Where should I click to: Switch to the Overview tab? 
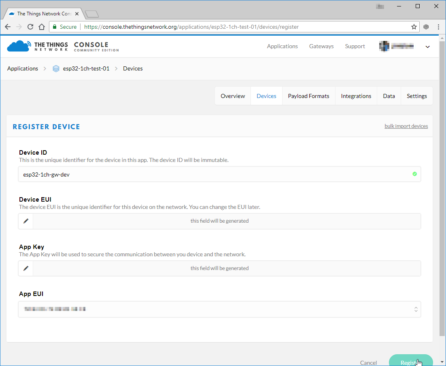(233, 96)
